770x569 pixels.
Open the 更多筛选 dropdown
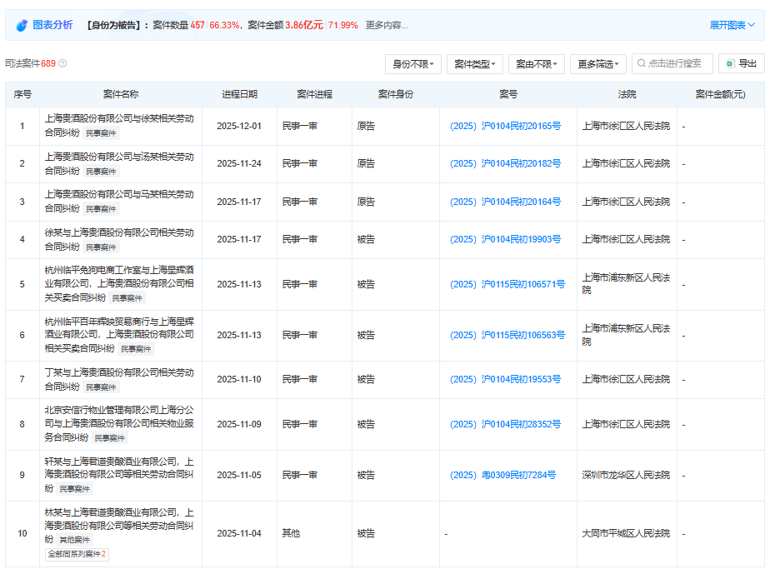(597, 64)
